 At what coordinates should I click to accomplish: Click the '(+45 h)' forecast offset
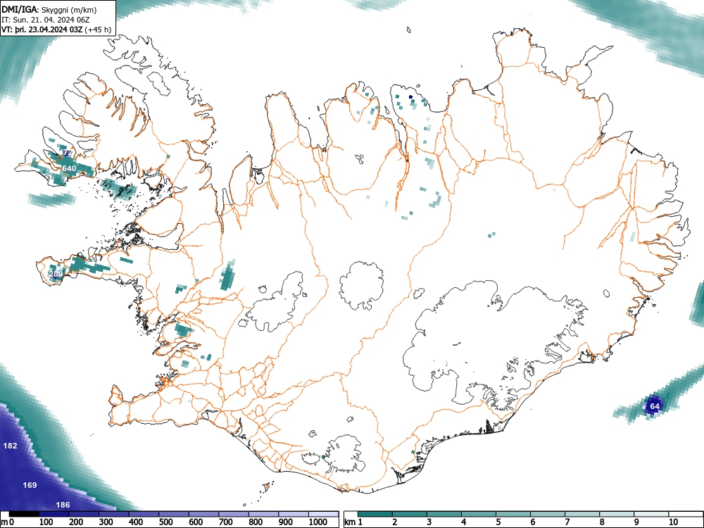click(x=98, y=30)
